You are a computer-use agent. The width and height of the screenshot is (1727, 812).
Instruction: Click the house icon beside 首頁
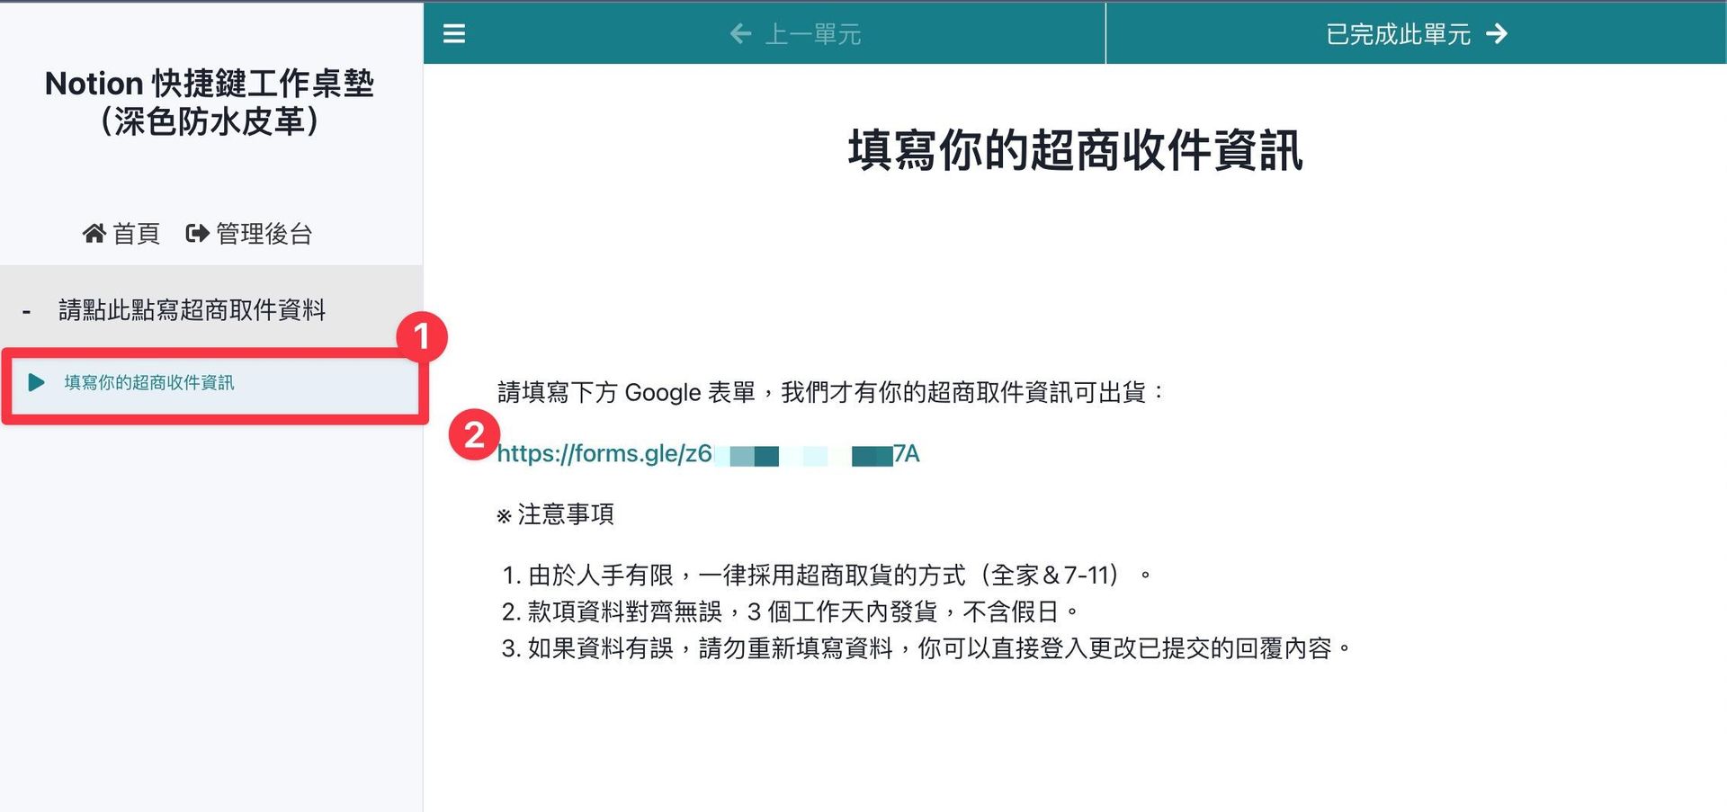click(x=94, y=234)
